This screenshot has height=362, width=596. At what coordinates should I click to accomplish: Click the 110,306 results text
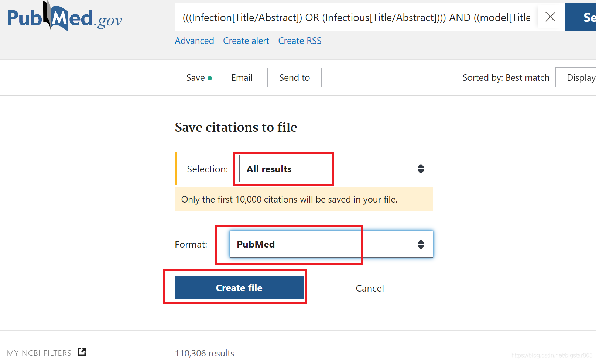click(204, 353)
